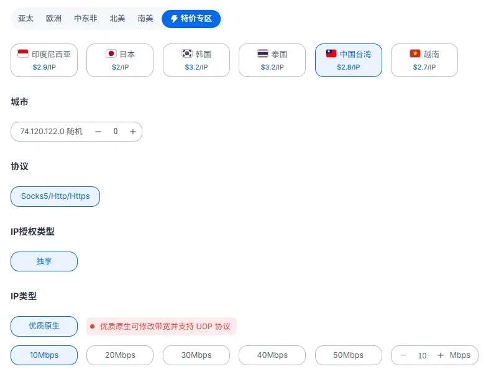Select the 越南 $2.7/IP card

[x=424, y=60]
